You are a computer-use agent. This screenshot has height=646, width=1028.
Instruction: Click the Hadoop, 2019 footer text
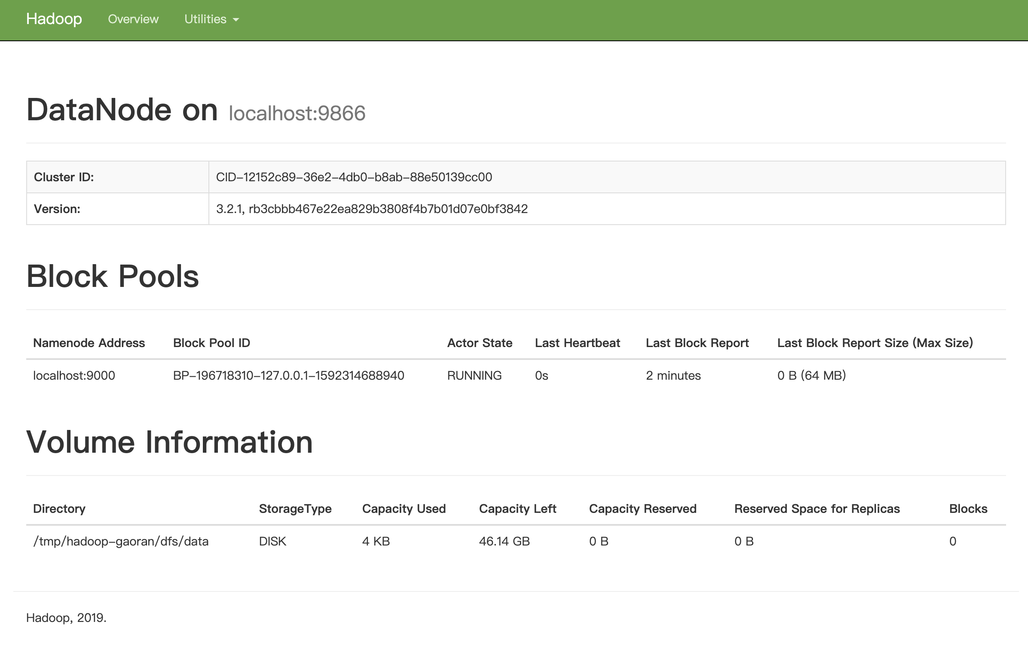point(66,618)
